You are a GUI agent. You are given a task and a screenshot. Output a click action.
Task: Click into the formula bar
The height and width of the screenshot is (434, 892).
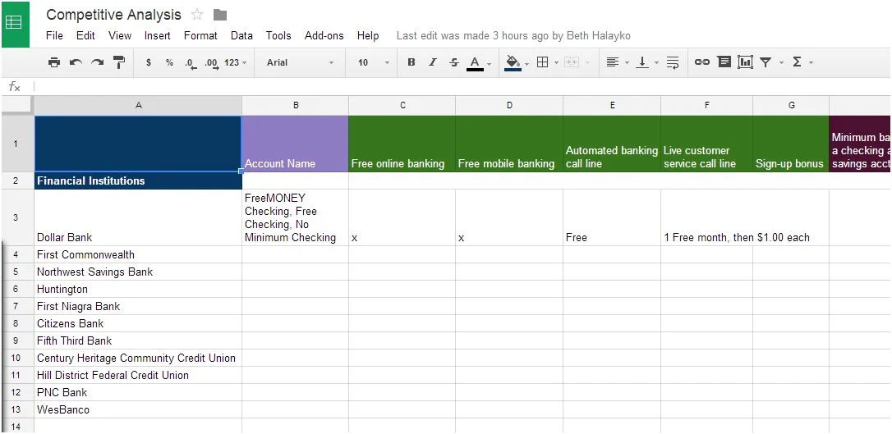pos(461,86)
